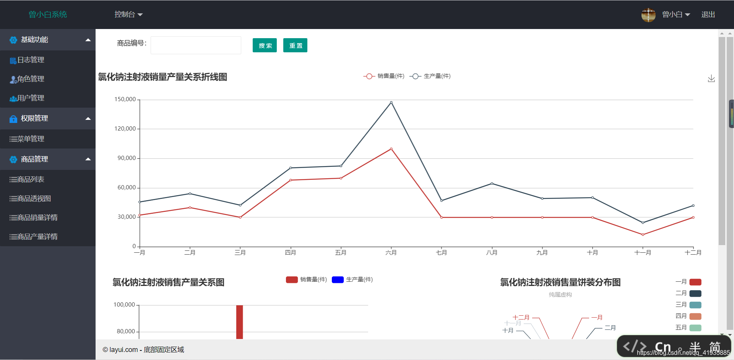Click the 日志管理 calendar icon

pos(13,60)
